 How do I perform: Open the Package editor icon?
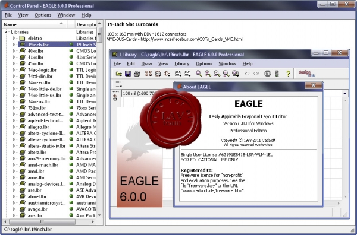[158, 74]
